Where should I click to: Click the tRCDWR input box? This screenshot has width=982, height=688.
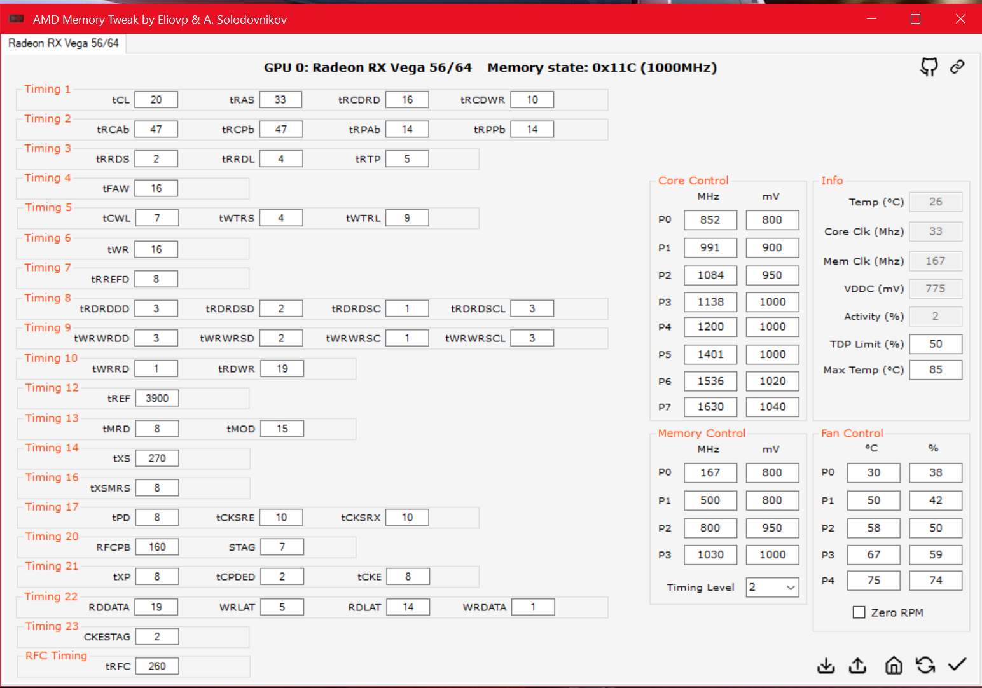pyautogui.click(x=532, y=100)
